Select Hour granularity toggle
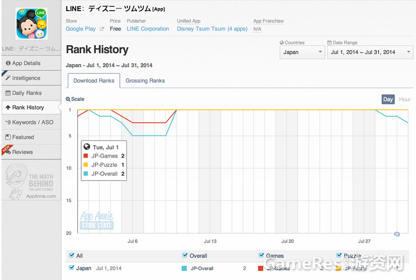Viewport: 416px width, 280px height. 404,99
